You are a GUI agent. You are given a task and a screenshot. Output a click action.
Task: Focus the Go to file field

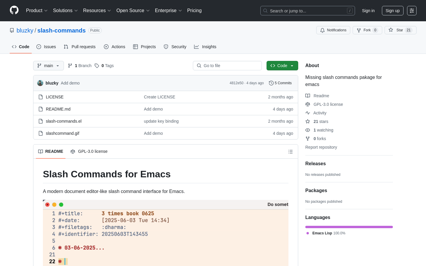[x=227, y=66]
